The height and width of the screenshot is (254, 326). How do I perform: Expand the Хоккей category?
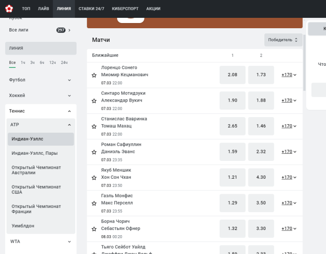coord(41,95)
